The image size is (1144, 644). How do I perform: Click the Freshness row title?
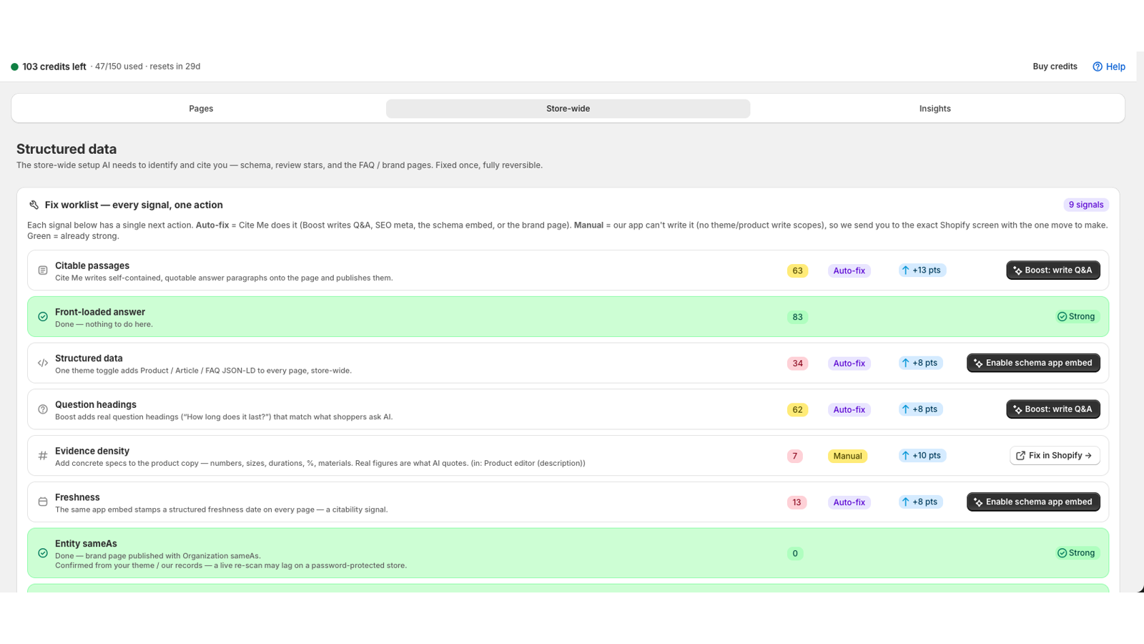point(77,497)
